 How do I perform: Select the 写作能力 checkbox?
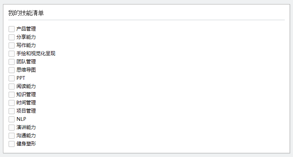tap(12, 45)
